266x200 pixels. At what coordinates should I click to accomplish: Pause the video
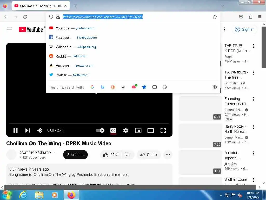(x=15, y=130)
